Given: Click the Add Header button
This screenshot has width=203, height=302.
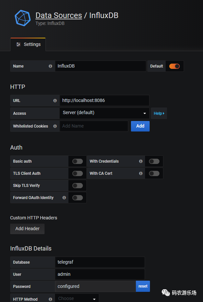Looking at the screenshot, I should coord(27,229).
